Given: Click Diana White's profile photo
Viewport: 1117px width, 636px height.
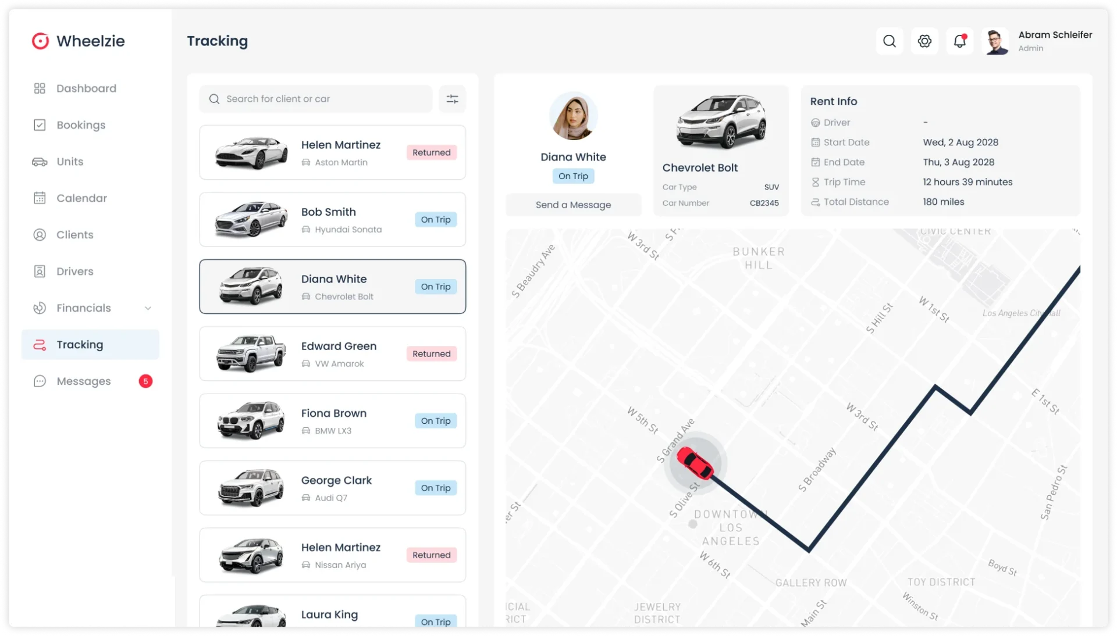Looking at the screenshot, I should click(x=573, y=116).
